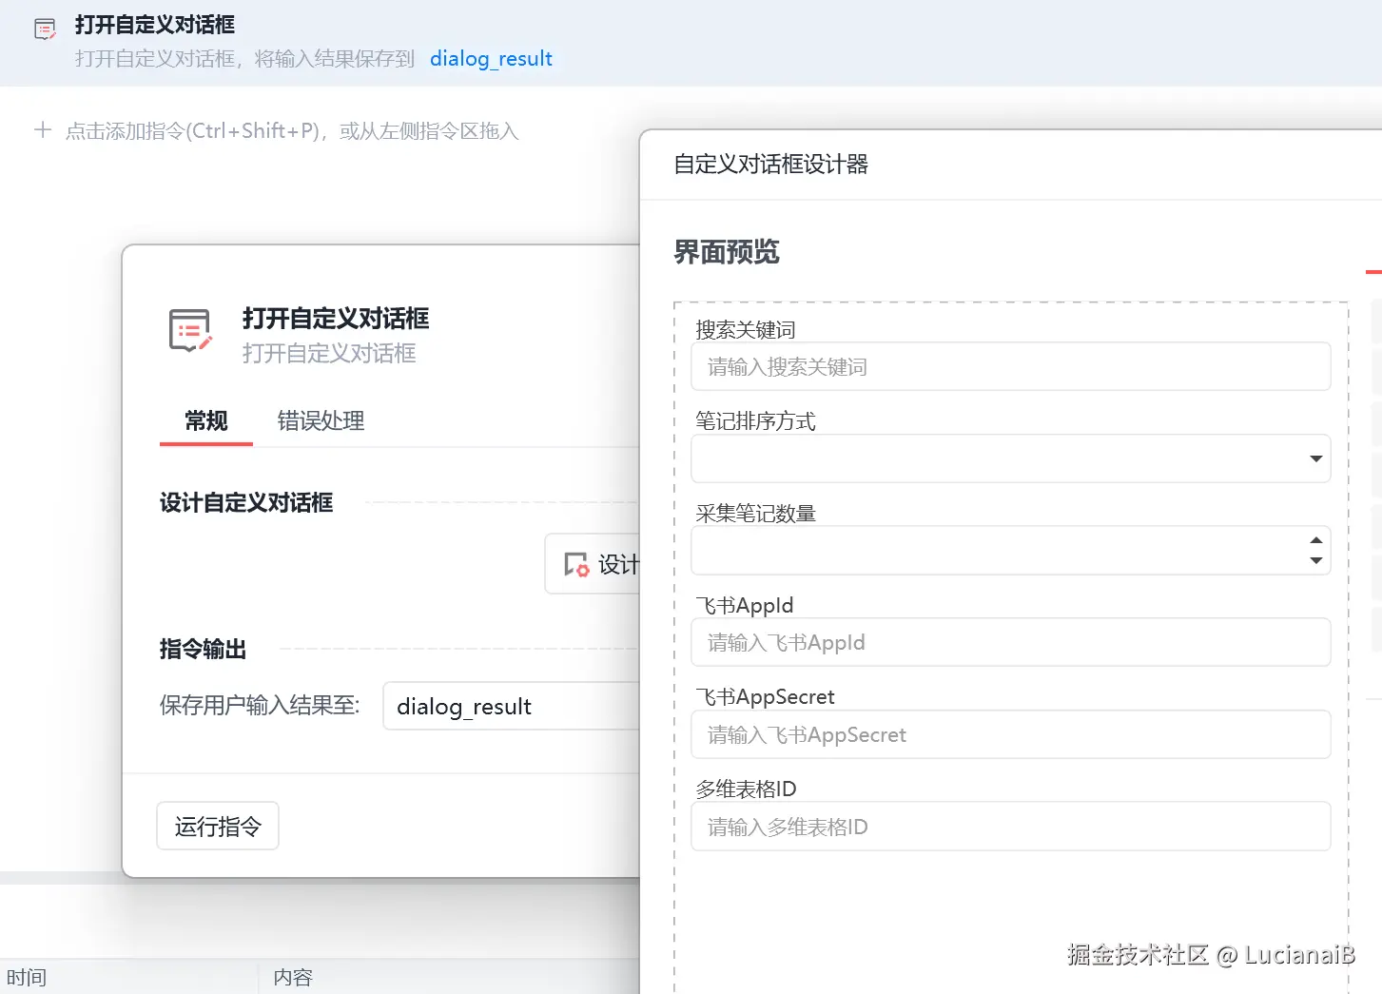Click the 飞书AppSecret field label
1382x994 pixels.
point(765,696)
